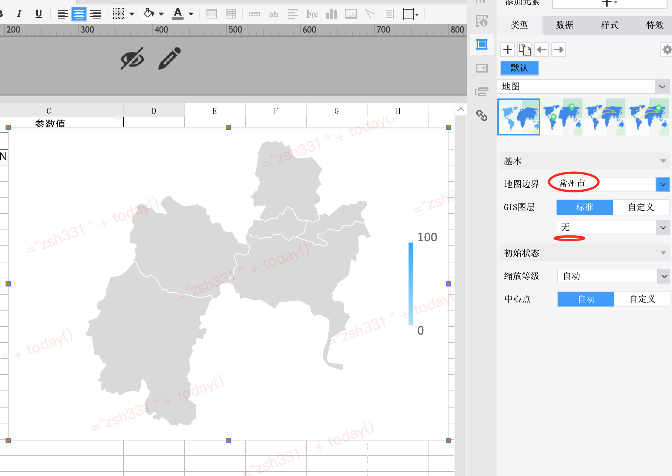Switch to the 特效 tab
672x476 pixels.
click(x=655, y=25)
